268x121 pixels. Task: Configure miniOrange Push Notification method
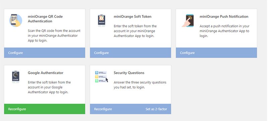[x=187, y=53]
